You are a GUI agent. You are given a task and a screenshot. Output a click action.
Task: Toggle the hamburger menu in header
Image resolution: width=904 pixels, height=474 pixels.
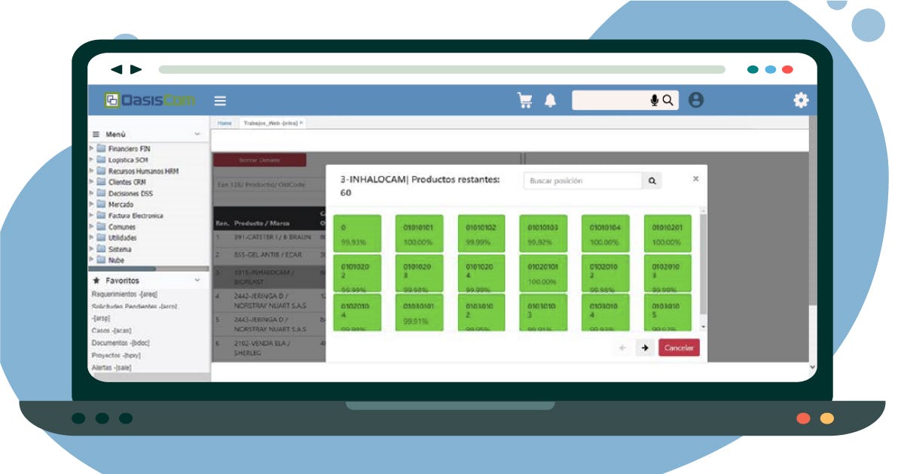(x=220, y=100)
